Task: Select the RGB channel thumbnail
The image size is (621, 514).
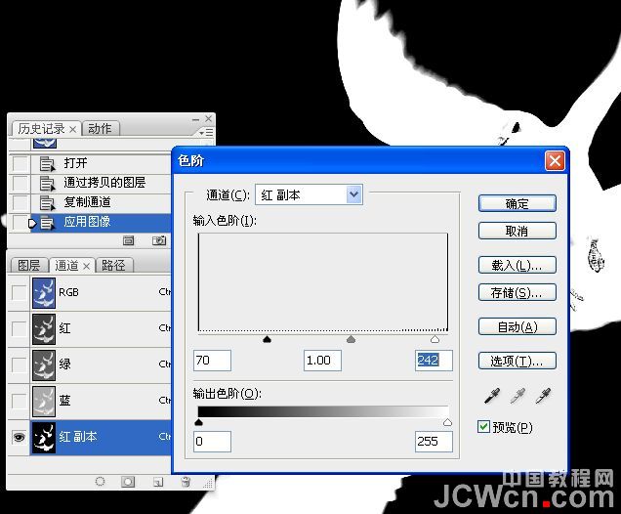Action: 44,292
